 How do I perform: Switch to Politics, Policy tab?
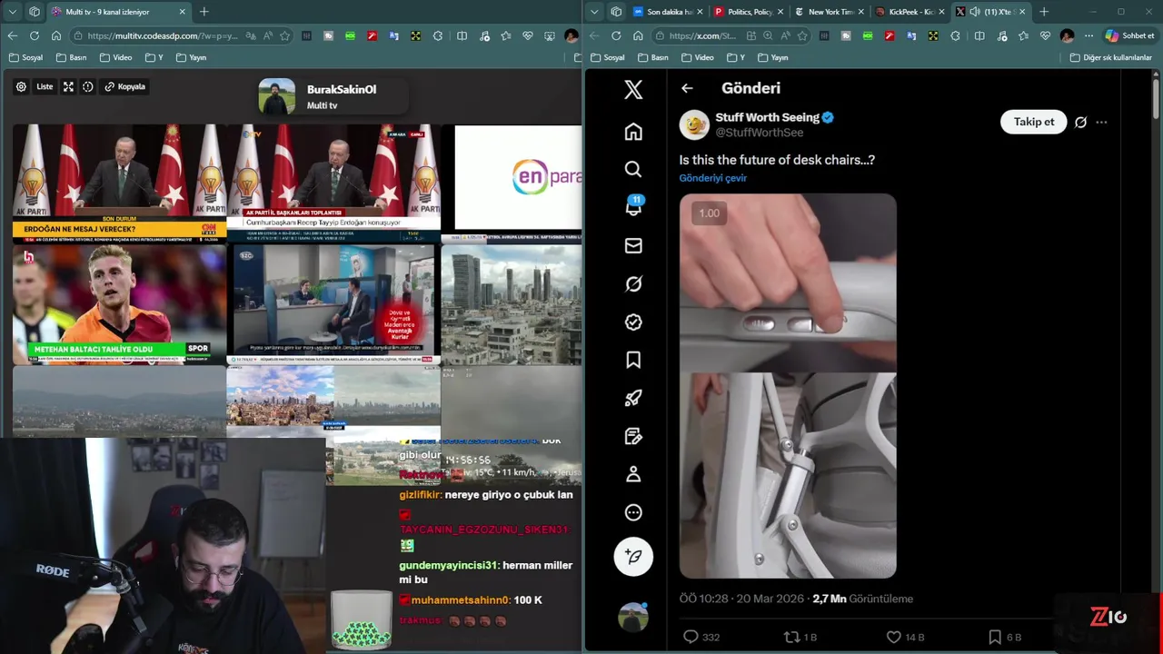[747, 12]
